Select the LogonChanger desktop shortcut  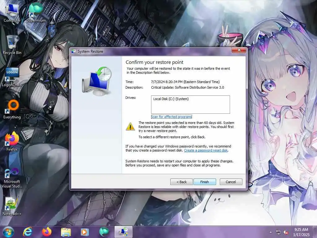[x=12, y=77]
